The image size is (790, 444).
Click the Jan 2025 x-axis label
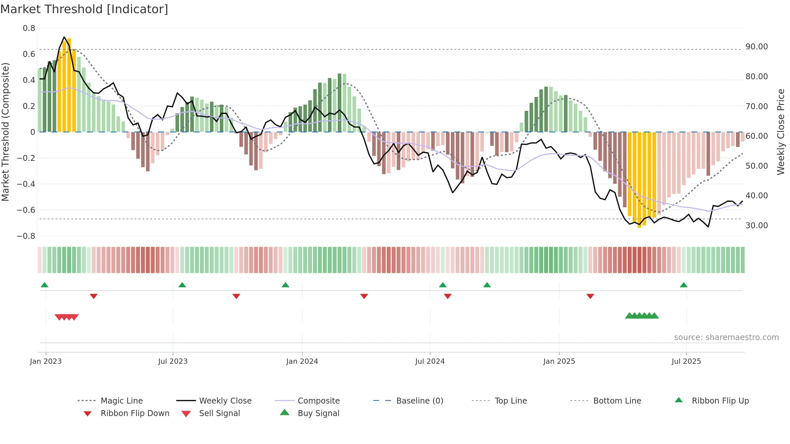pyautogui.click(x=559, y=361)
